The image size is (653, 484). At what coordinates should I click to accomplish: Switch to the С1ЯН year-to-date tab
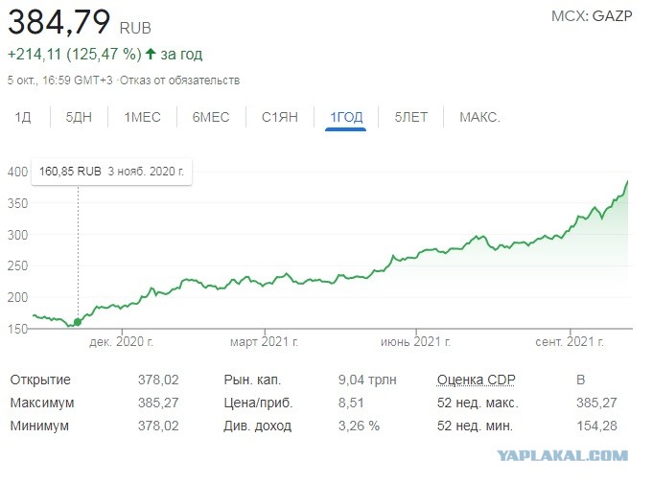tap(280, 117)
